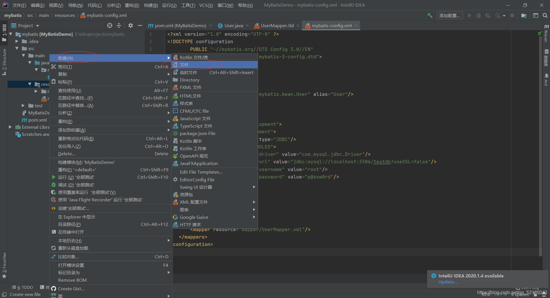This screenshot has height=298, width=550.
Task: Open Project view dropdown arrow
Action: 38,26
